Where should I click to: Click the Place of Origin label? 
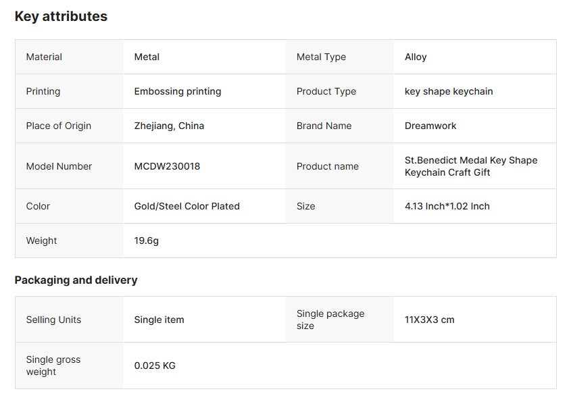59,126
